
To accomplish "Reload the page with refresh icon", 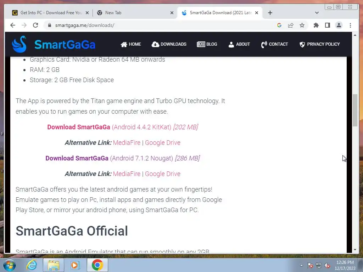I will pyautogui.click(x=35, y=25).
